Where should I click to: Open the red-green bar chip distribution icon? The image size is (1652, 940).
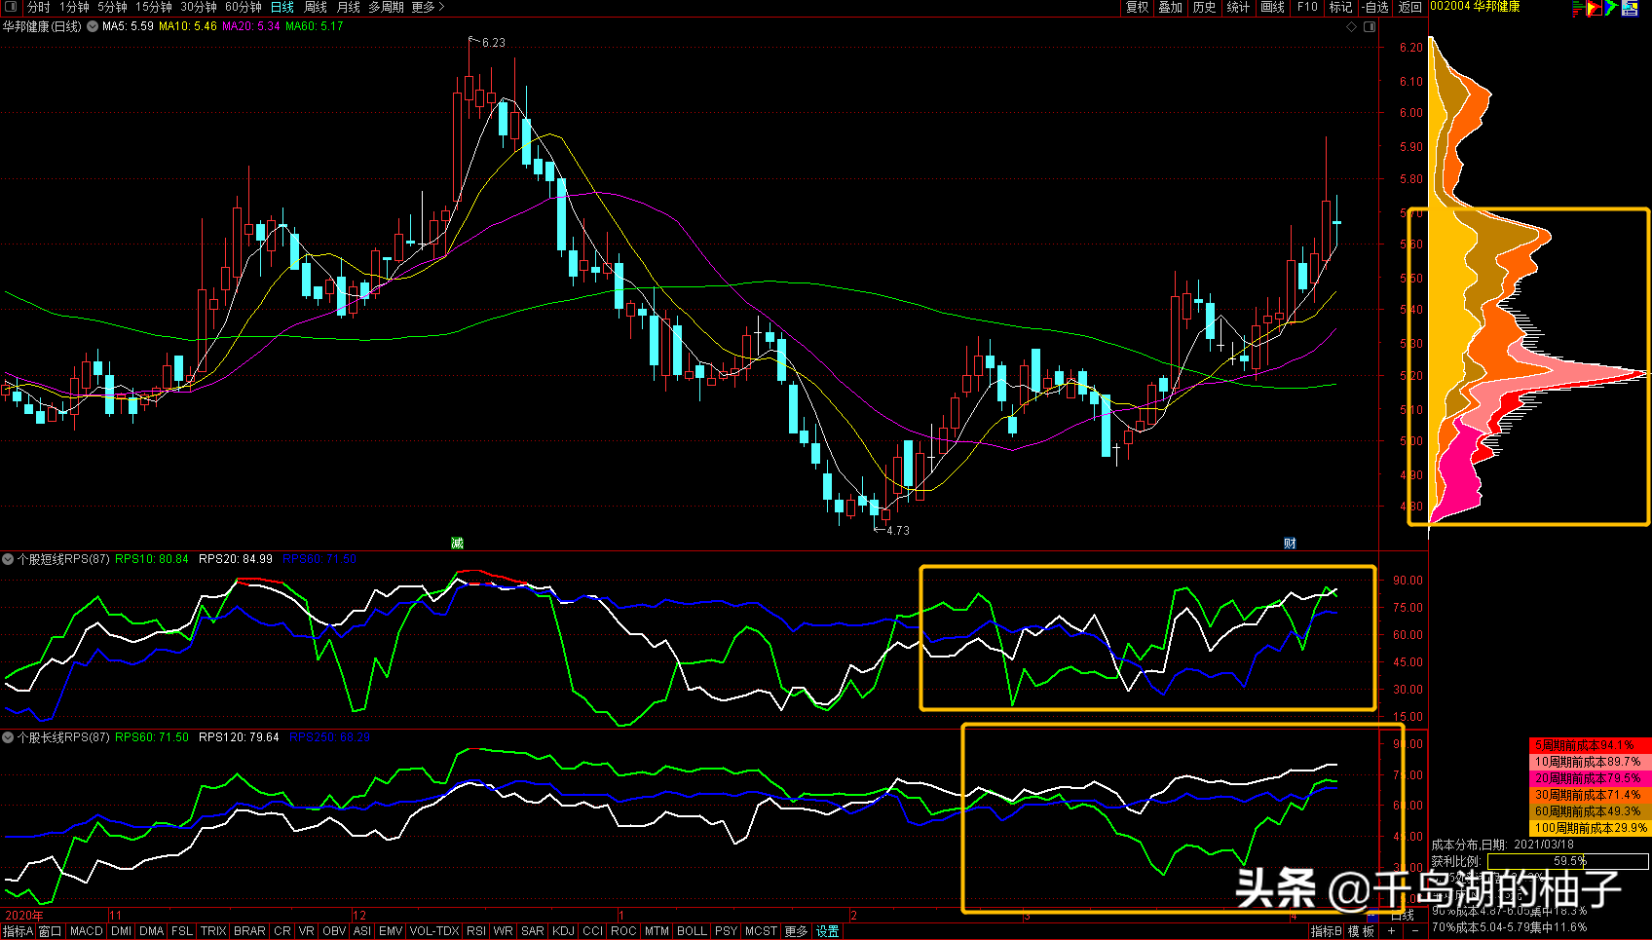[1578, 8]
